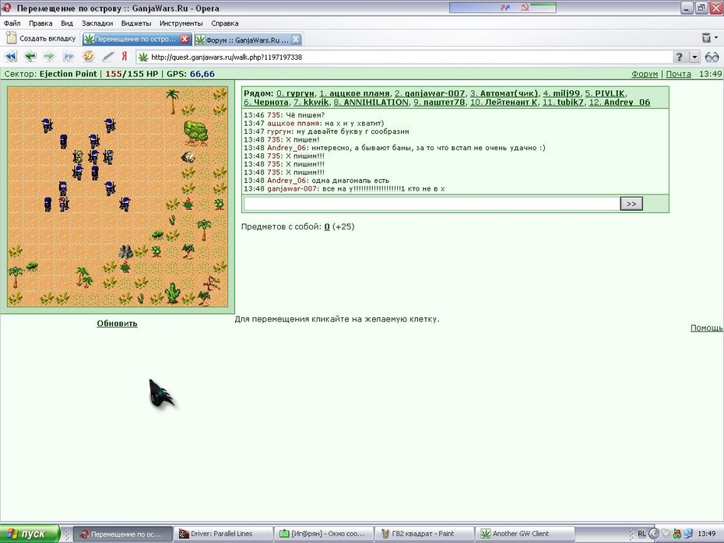The width and height of the screenshot is (724, 543).
Task: Open the Файл menu
Action: pyautogui.click(x=12, y=23)
